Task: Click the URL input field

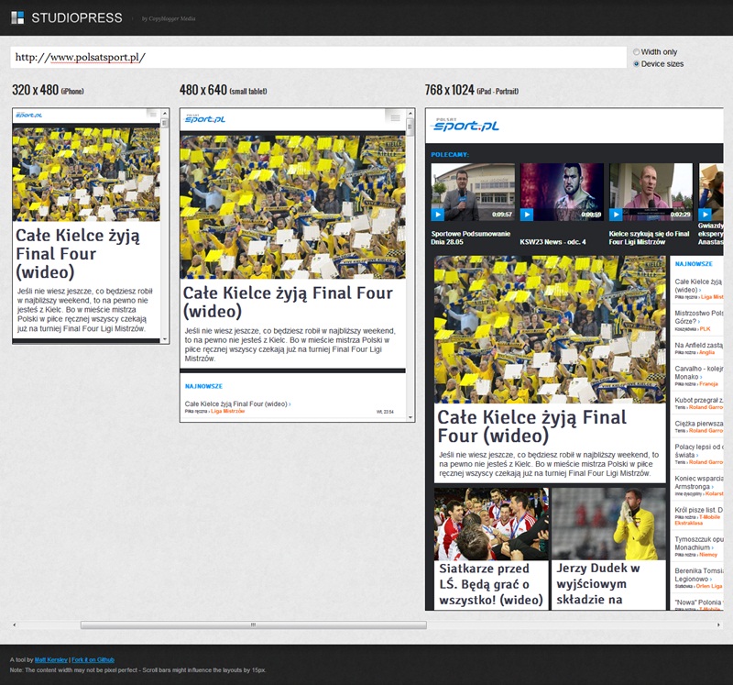Action: pyautogui.click(x=318, y=58)
